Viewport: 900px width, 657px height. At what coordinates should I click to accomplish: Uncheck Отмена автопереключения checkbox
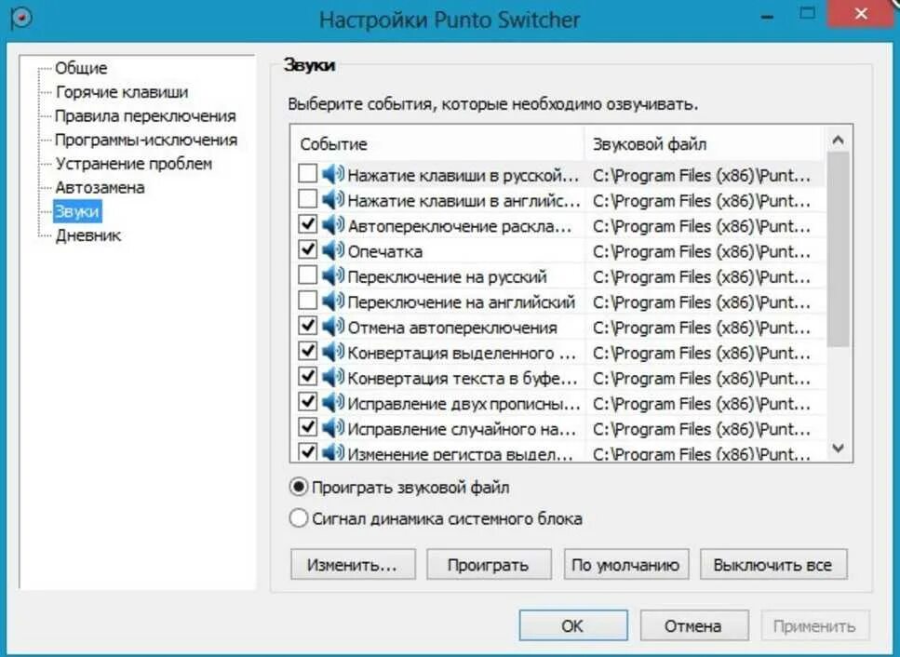pos(308,326)
